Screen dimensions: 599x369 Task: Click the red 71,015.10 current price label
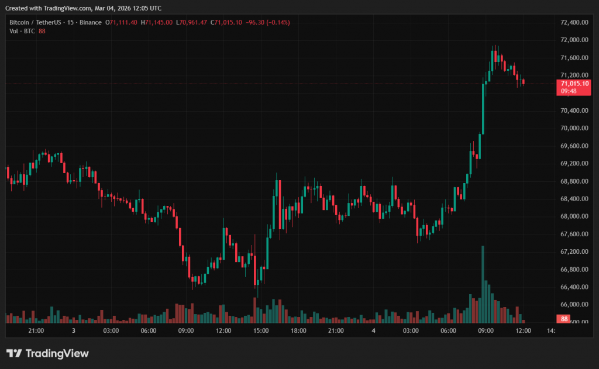coord(573,84)
